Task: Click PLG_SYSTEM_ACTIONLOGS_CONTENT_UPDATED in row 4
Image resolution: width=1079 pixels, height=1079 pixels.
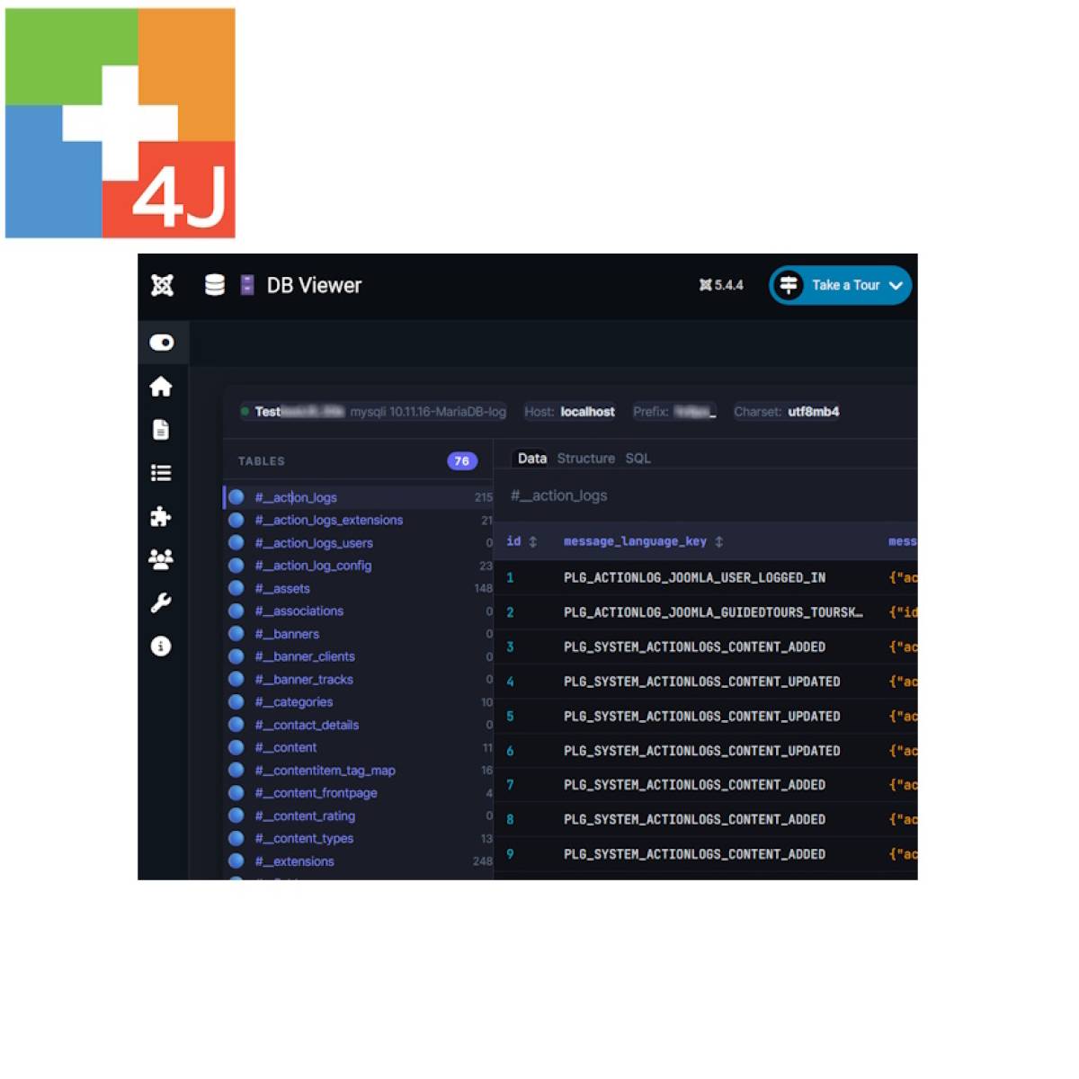Action: point(702,682)
